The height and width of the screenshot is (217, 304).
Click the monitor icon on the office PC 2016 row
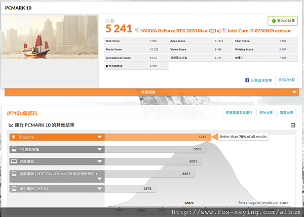pos(14,188)
